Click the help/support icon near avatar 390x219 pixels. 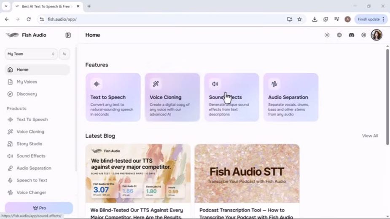coord(363,35)
